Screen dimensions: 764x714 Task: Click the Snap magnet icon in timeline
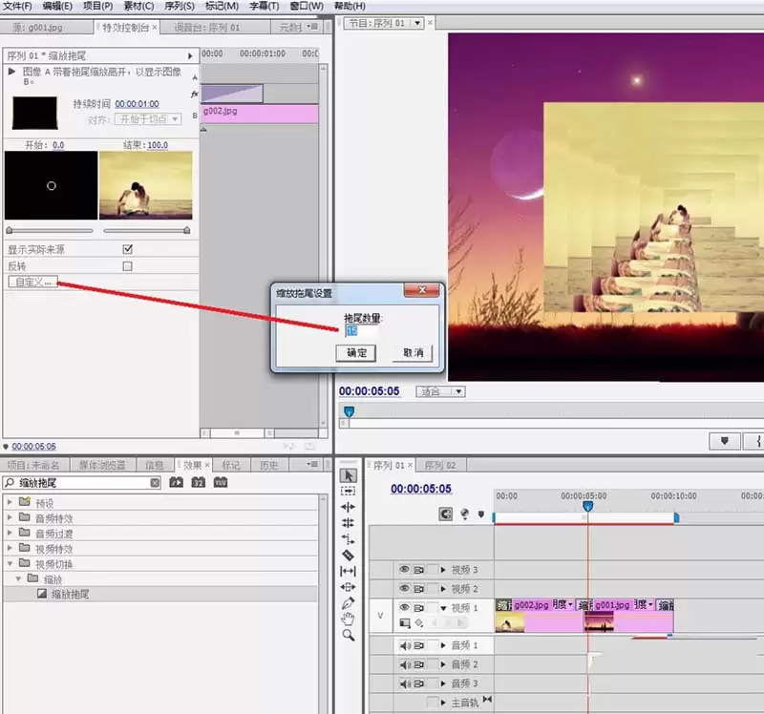click(445, 514)
